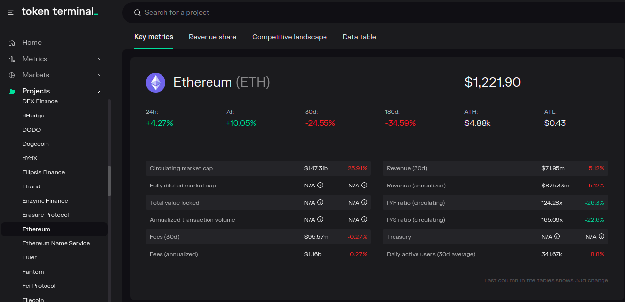Open Metrics in the sidebar
The height and width of the screenshot is (302, 625).
[x=35, y=59]
